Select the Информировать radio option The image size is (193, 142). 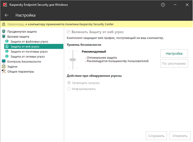(69, 89)
